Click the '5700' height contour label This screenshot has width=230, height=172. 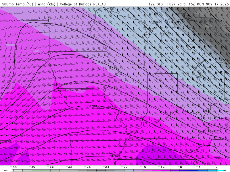93,106
